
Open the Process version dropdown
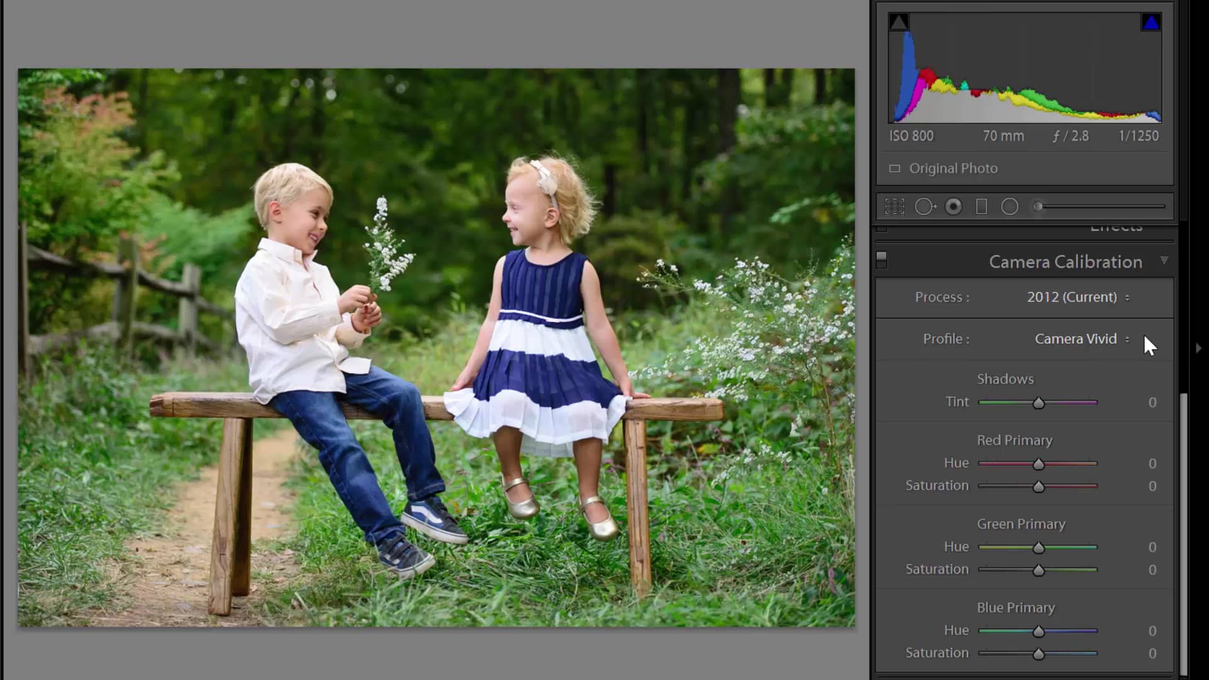[1078, 297]
